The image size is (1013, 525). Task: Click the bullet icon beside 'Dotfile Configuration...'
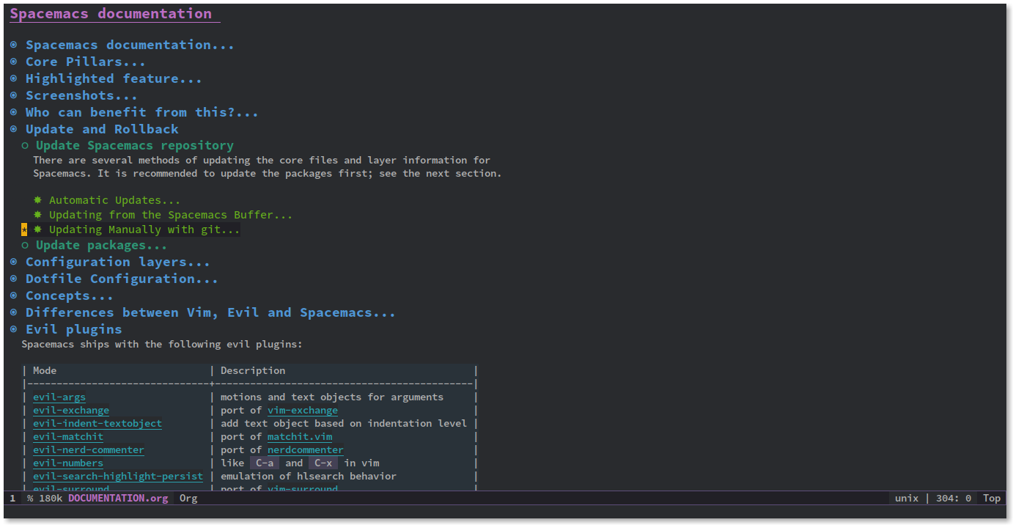[x=13, y=279]
